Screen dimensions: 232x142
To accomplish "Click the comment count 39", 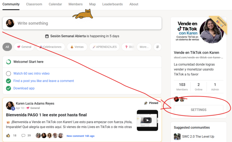I will [29, 136].
